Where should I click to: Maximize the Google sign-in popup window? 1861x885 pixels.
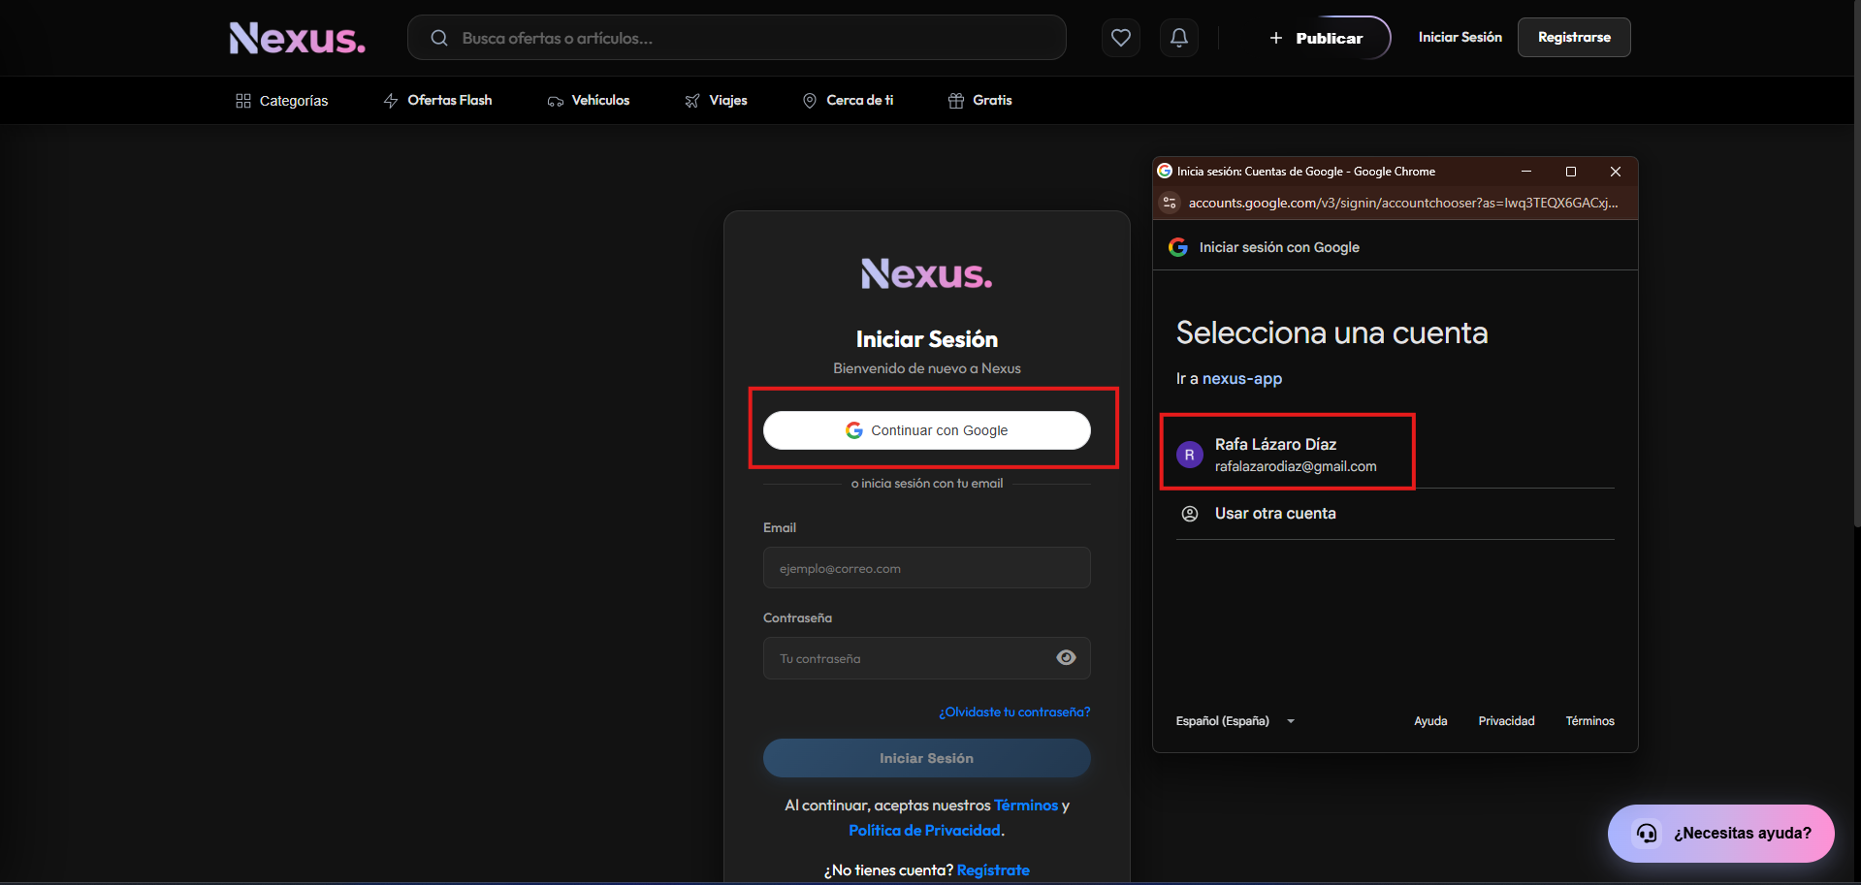point(1571,172)
